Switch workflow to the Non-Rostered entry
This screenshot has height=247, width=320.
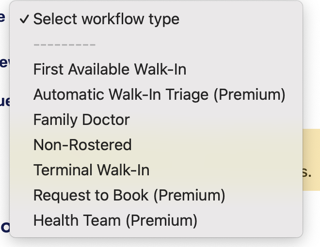point(82,145)
